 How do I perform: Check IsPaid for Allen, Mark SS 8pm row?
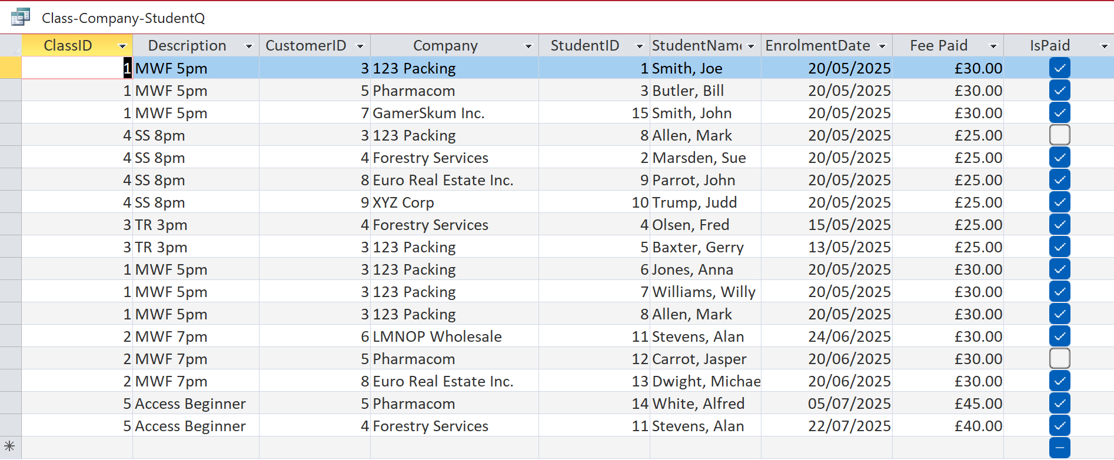1059,135
